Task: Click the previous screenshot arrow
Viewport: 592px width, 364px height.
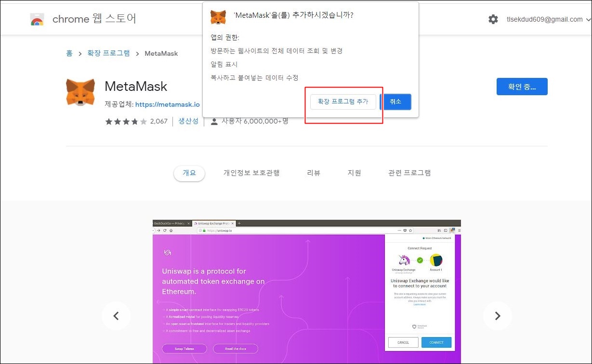Action: point(116,316)
